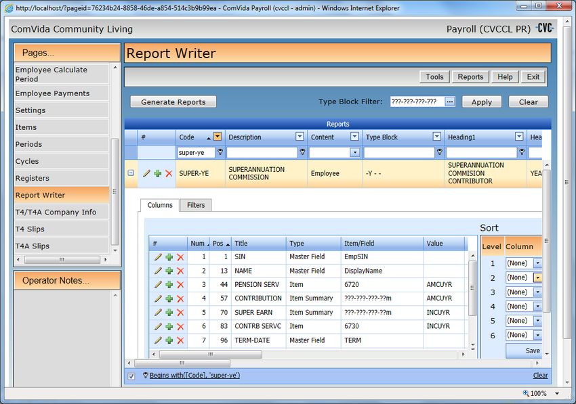
Task: Open the Content filter combo box
Action: [x=354, y=153]
